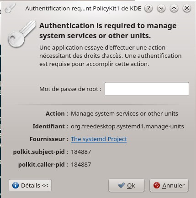Click the 'Une application essaye d'effectuer' description paragraph
196x198 pixels.
coord(111,56)
